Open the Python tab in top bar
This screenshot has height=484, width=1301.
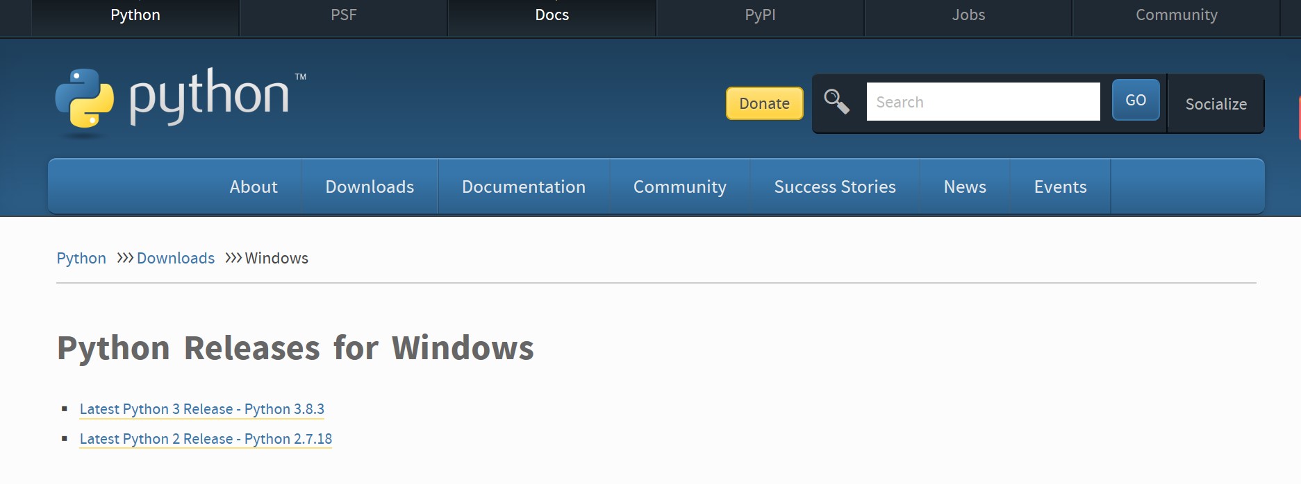135,17
